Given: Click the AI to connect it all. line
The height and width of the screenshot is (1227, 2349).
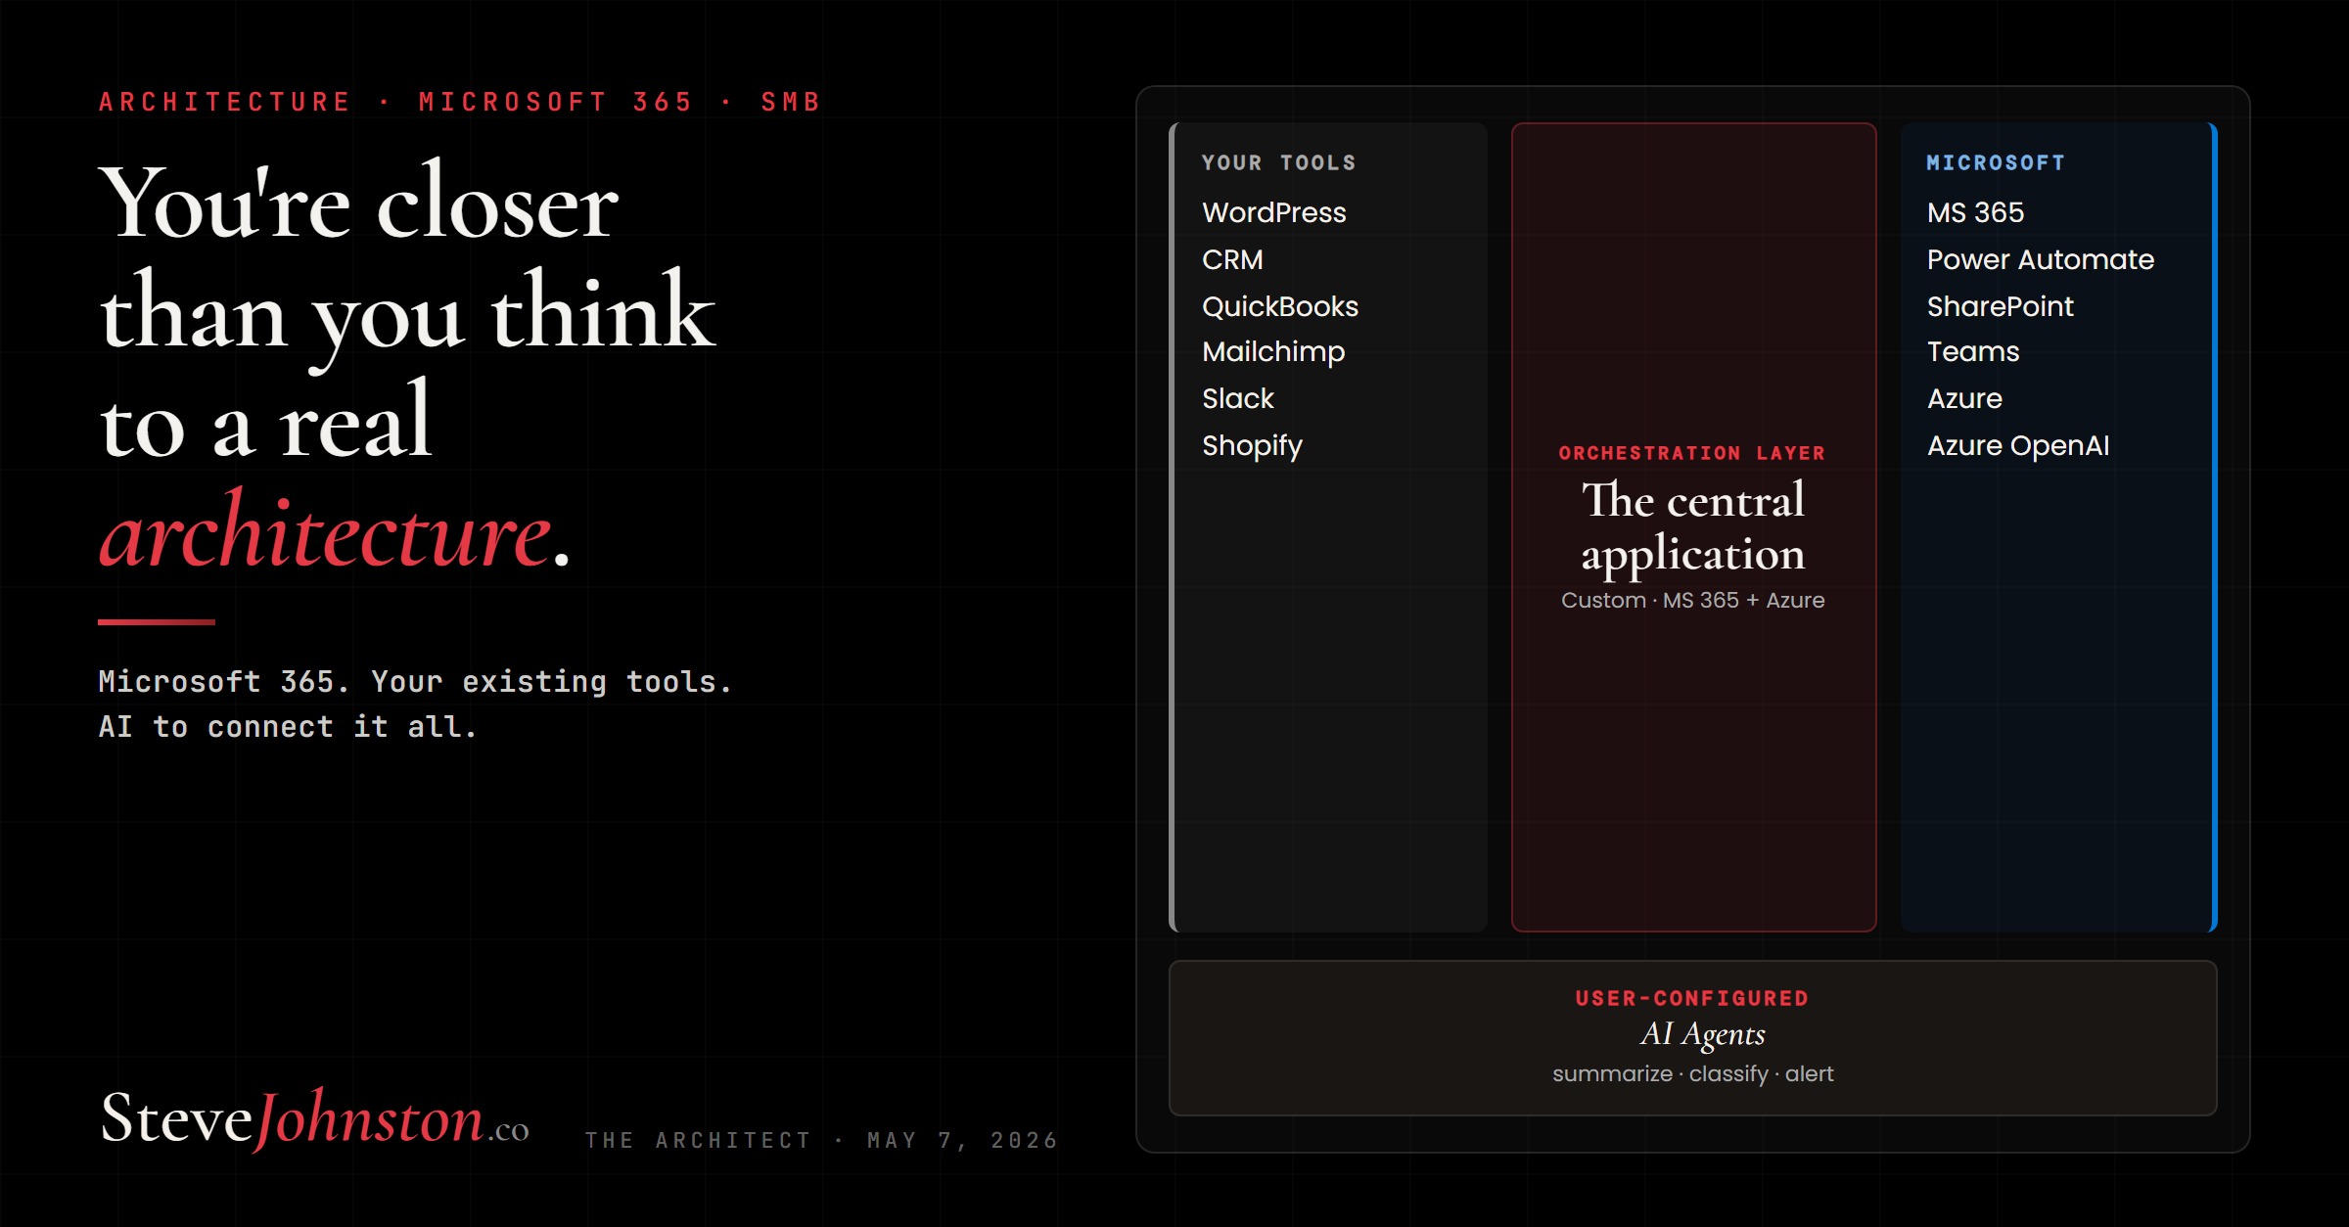Looking at the screenshot, I should point(288,726).
